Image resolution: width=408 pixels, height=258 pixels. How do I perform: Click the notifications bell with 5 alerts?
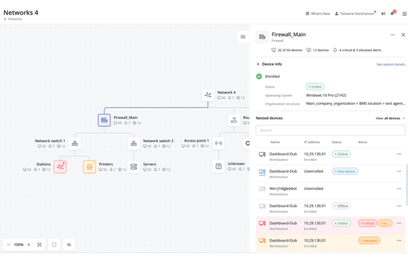tap(392, 13)
